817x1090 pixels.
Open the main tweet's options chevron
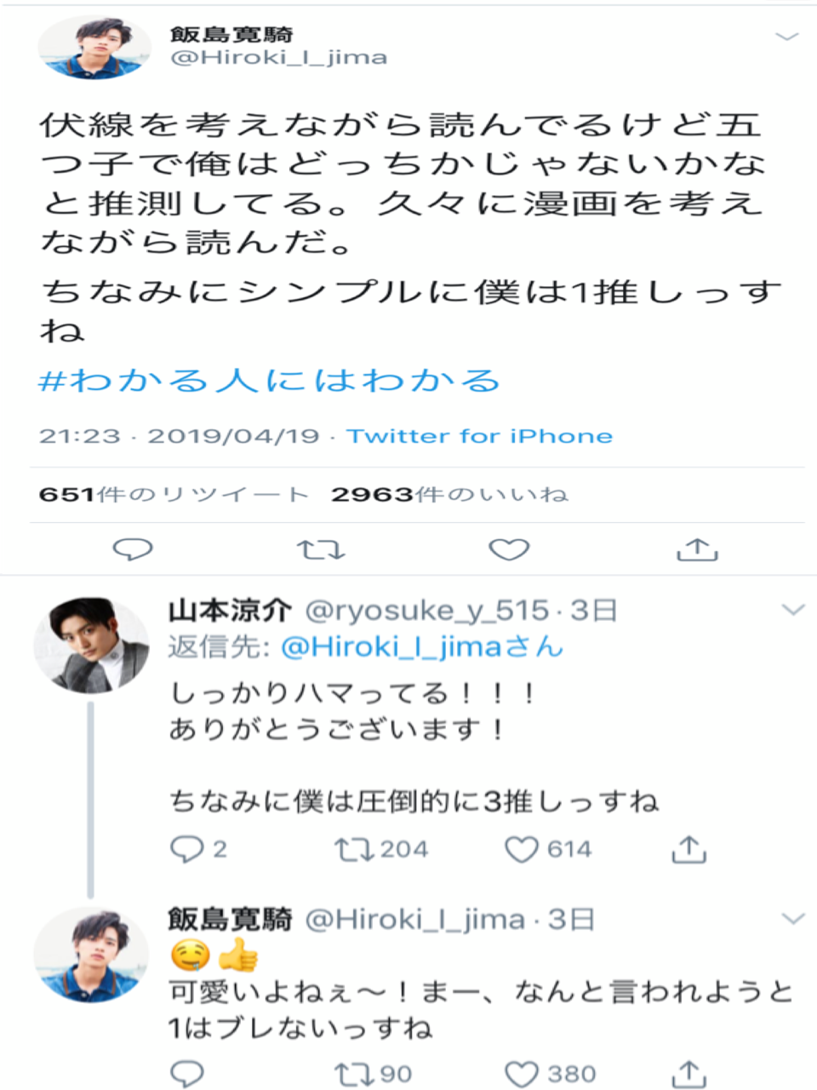click(x=787, y=37)
